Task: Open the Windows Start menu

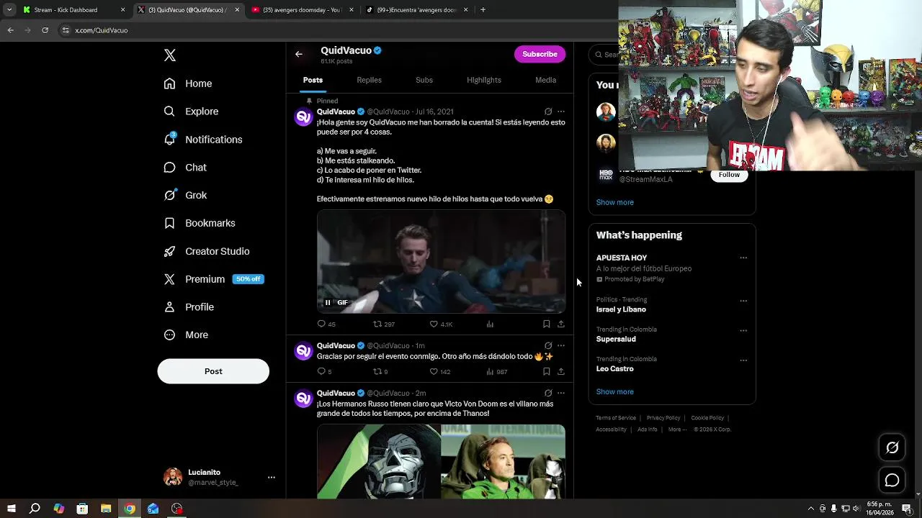Action: click(x=11, y=509)
